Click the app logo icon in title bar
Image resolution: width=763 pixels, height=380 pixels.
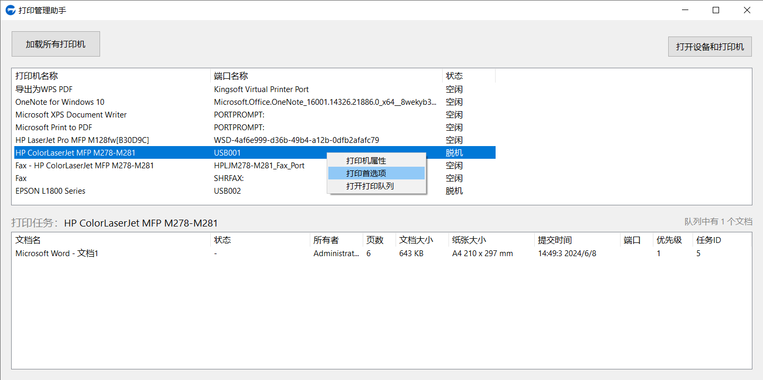[11, 10]
